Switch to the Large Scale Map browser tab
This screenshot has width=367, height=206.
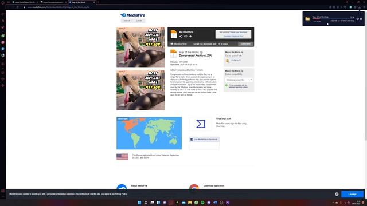pos(25,2)
